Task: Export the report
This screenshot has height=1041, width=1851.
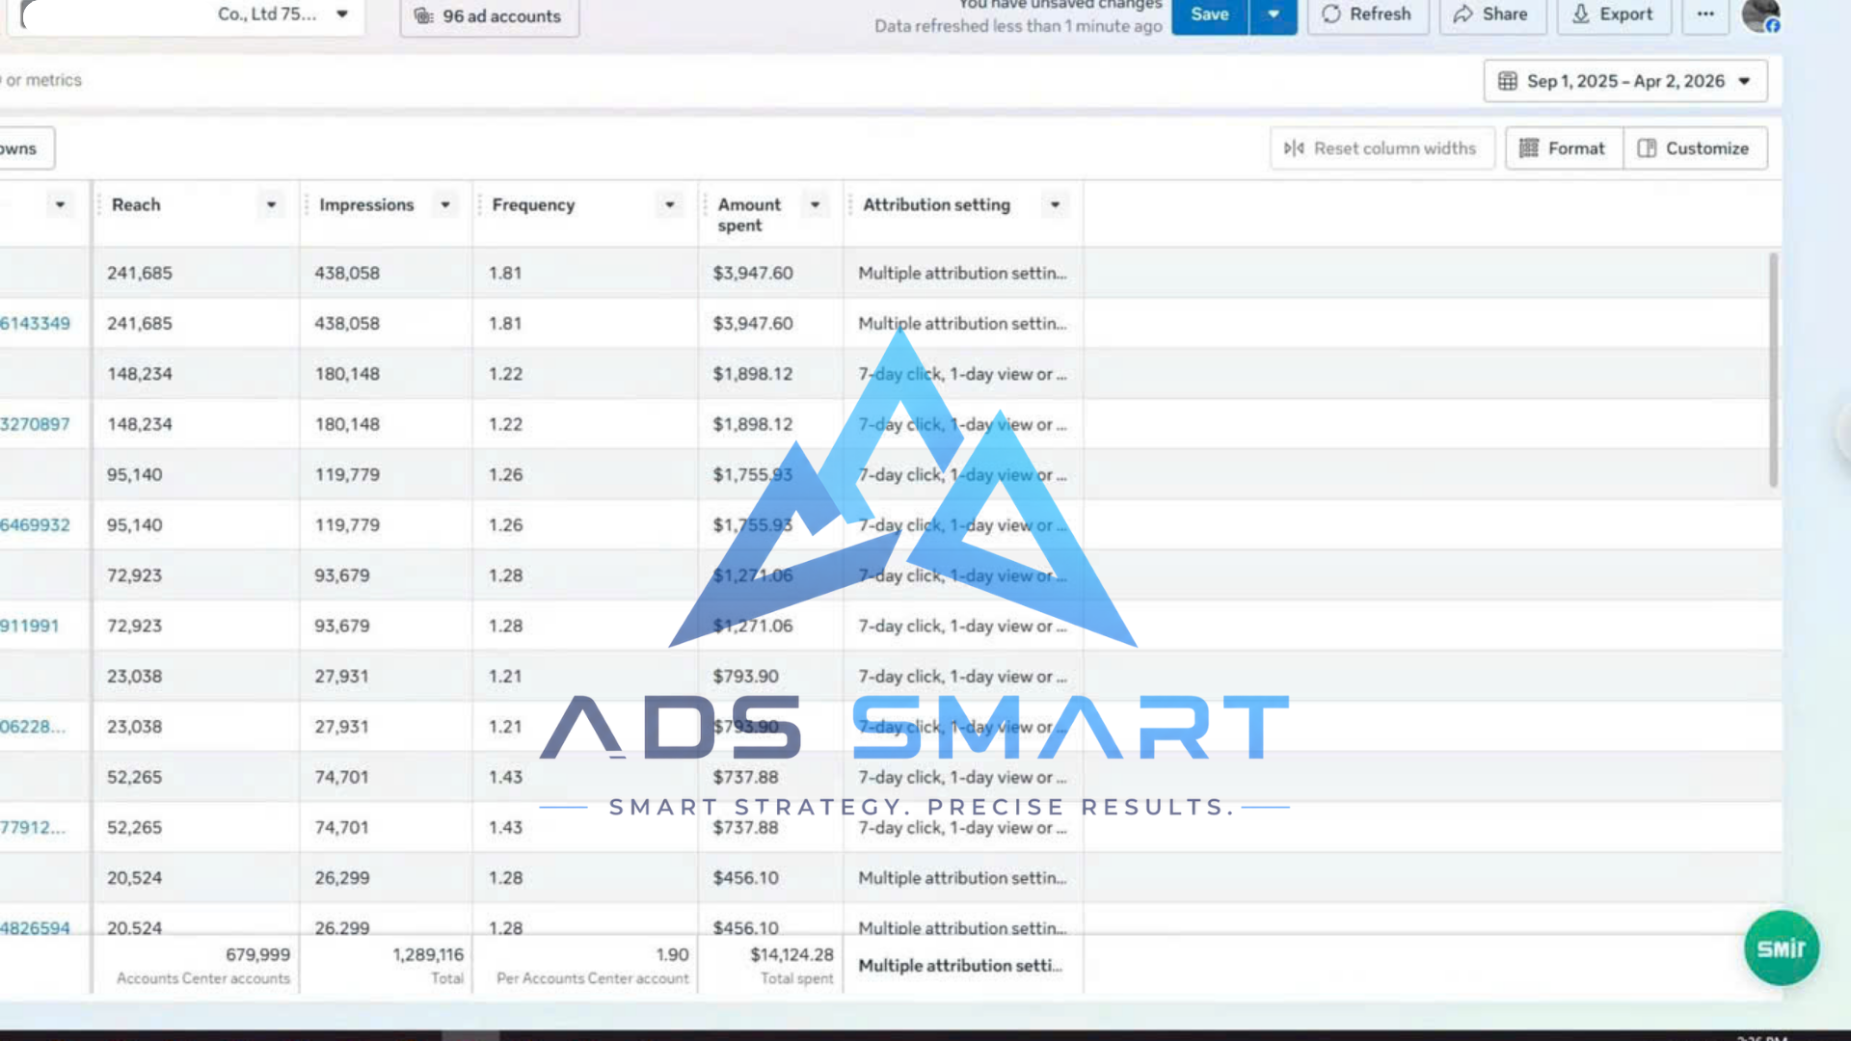Action: [x=1614, y=14]
